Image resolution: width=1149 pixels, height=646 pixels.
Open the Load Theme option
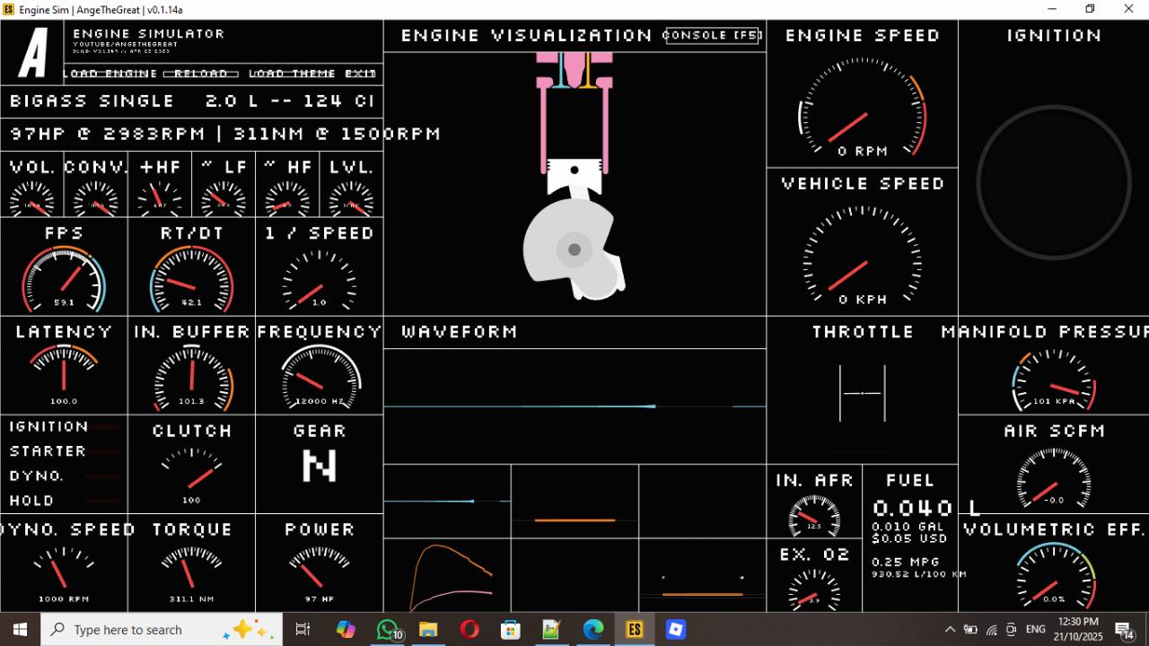pos(292,74)
